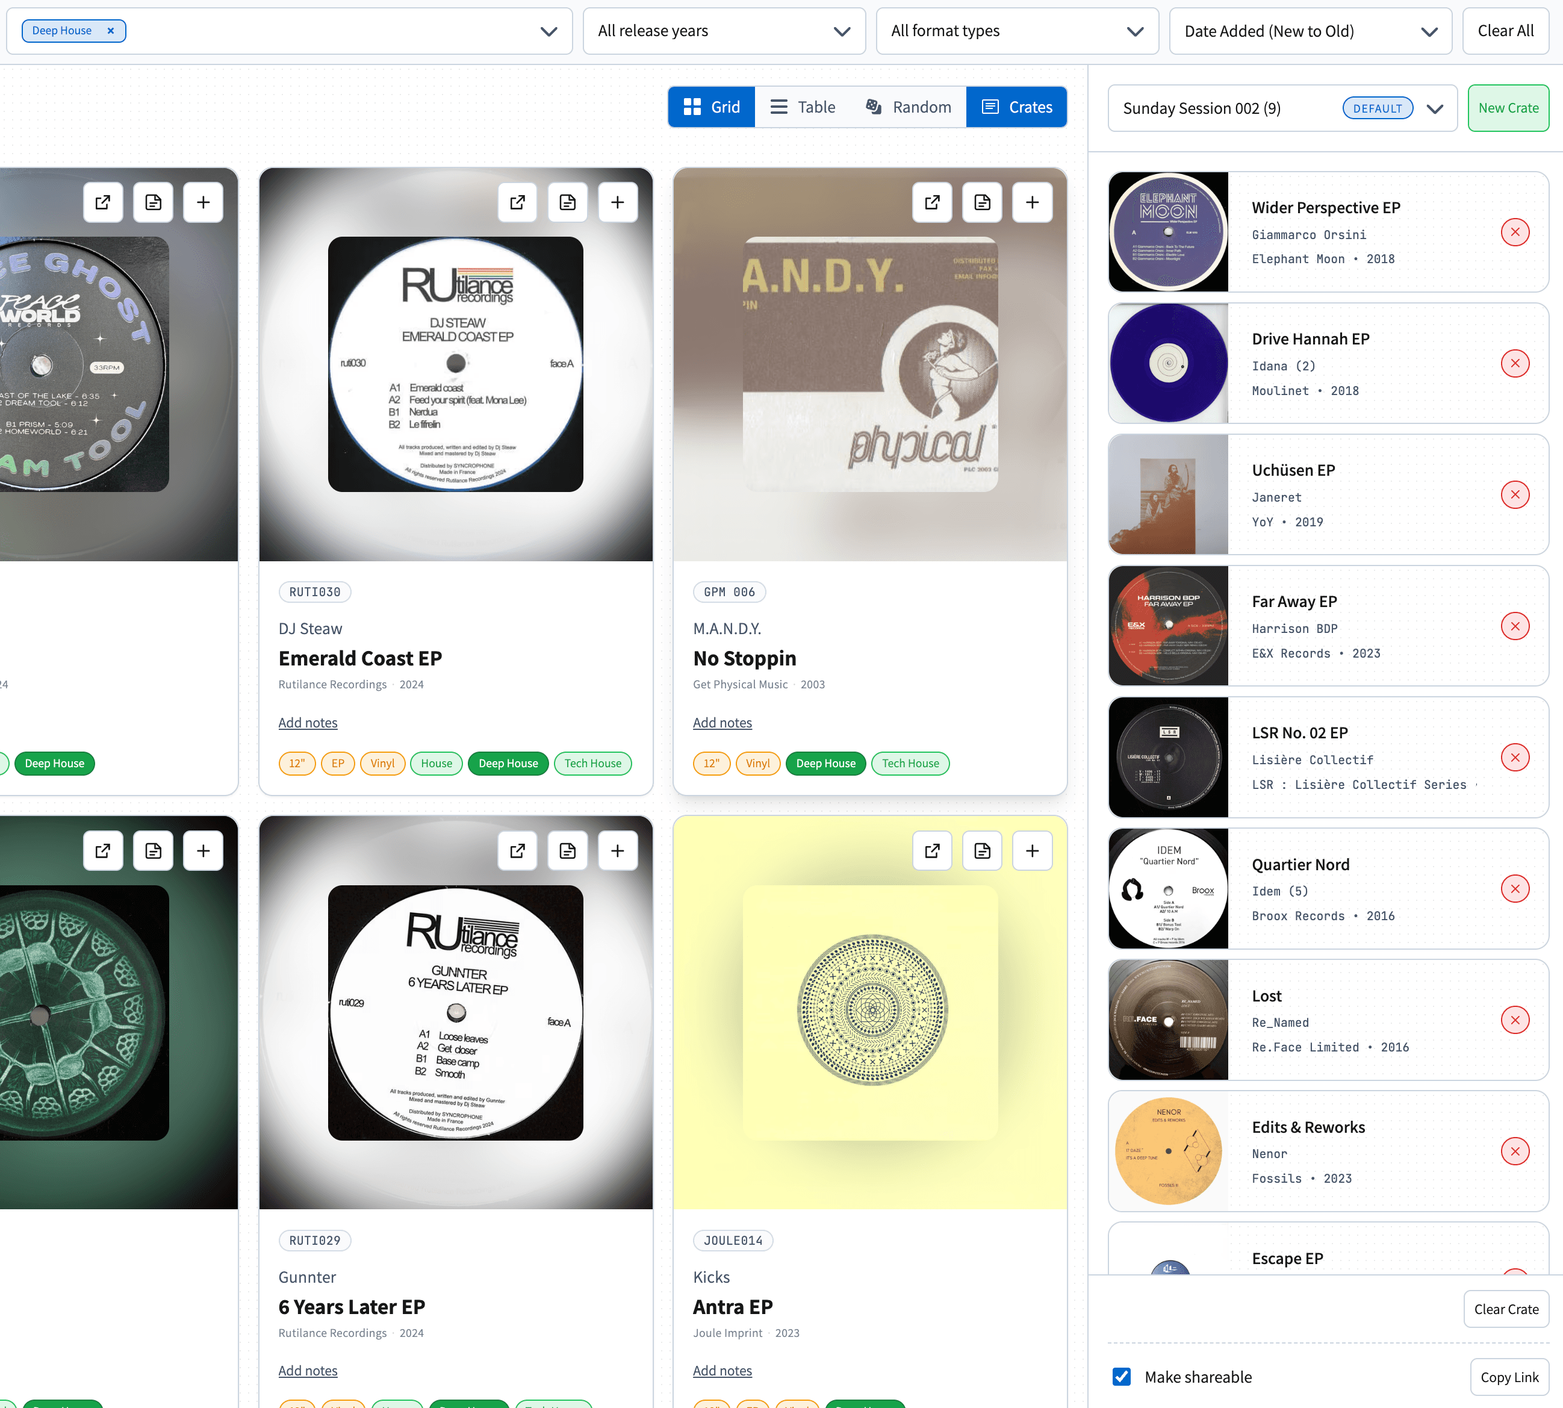Click notes icon on No Stoppin card
The image size is (1563, 1408).
point(982,202)
